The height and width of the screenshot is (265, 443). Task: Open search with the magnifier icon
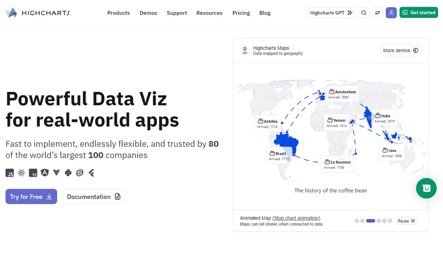[364, 13]
